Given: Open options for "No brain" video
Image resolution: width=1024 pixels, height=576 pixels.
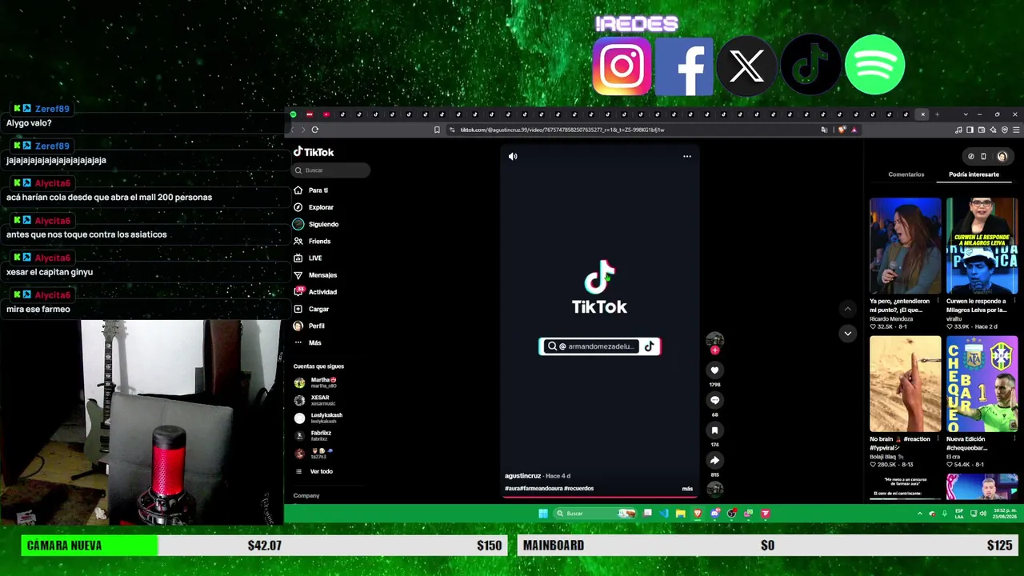Looking at the screenshot, I should (x=938, y=439).
